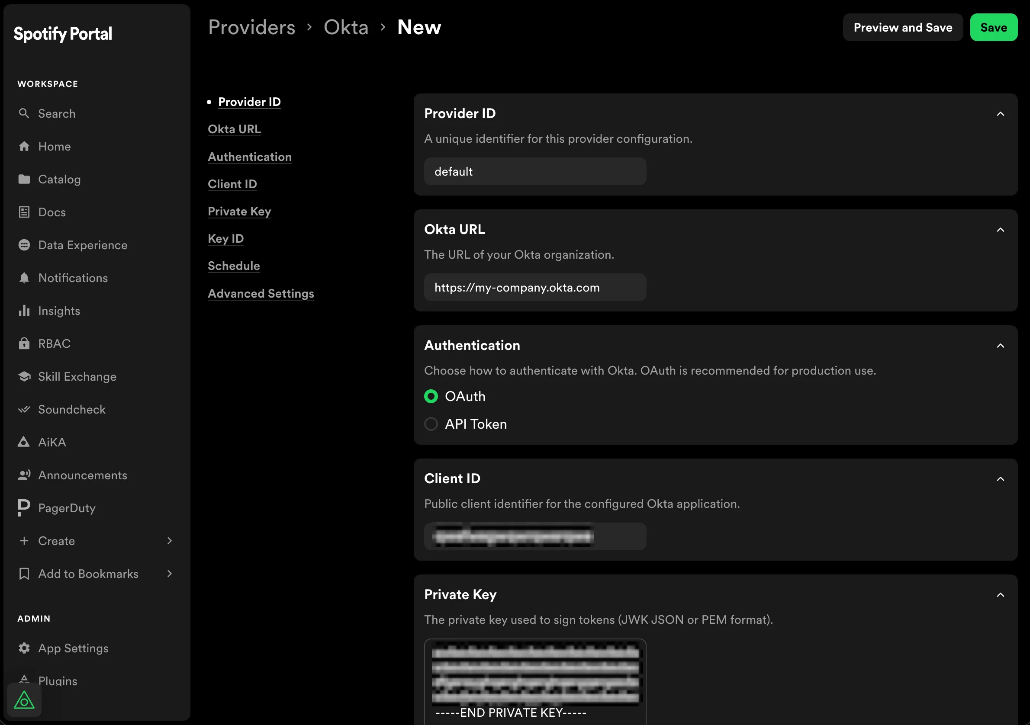Click the Soundcheck double-check icon
This screenshot has width=1030, height=725.
pos(24,409)
